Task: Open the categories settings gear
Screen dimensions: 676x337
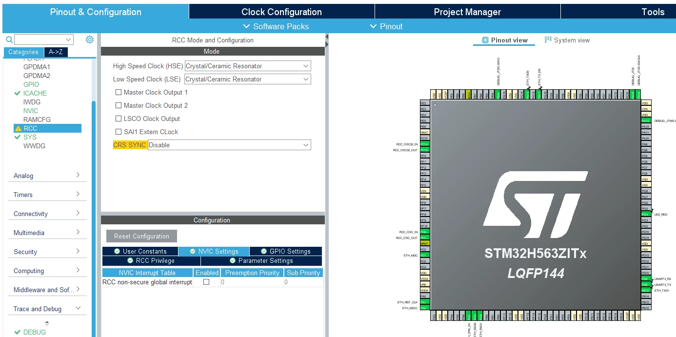Action: point(90,40)
